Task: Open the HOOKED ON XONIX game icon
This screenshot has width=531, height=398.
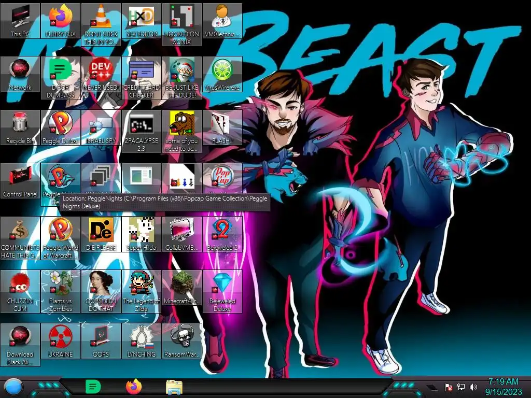Action: [182, 24]
